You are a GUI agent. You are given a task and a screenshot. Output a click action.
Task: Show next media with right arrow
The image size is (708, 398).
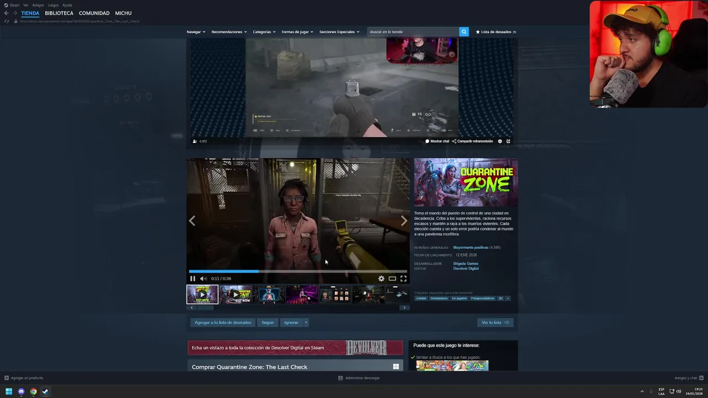[404, 221]
